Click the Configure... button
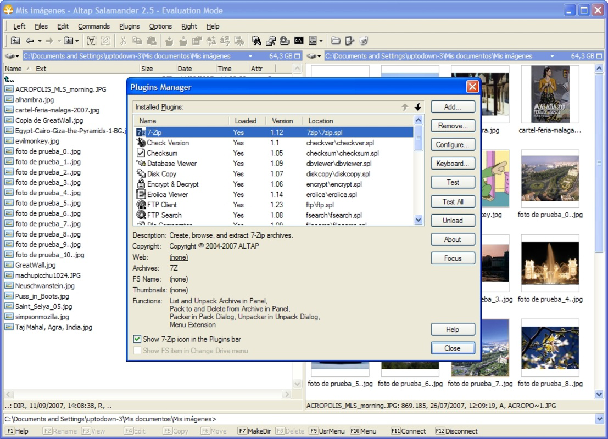 pos(453,144)
